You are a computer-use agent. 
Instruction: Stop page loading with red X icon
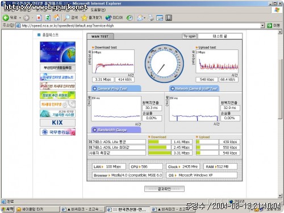tap(39, 18)
